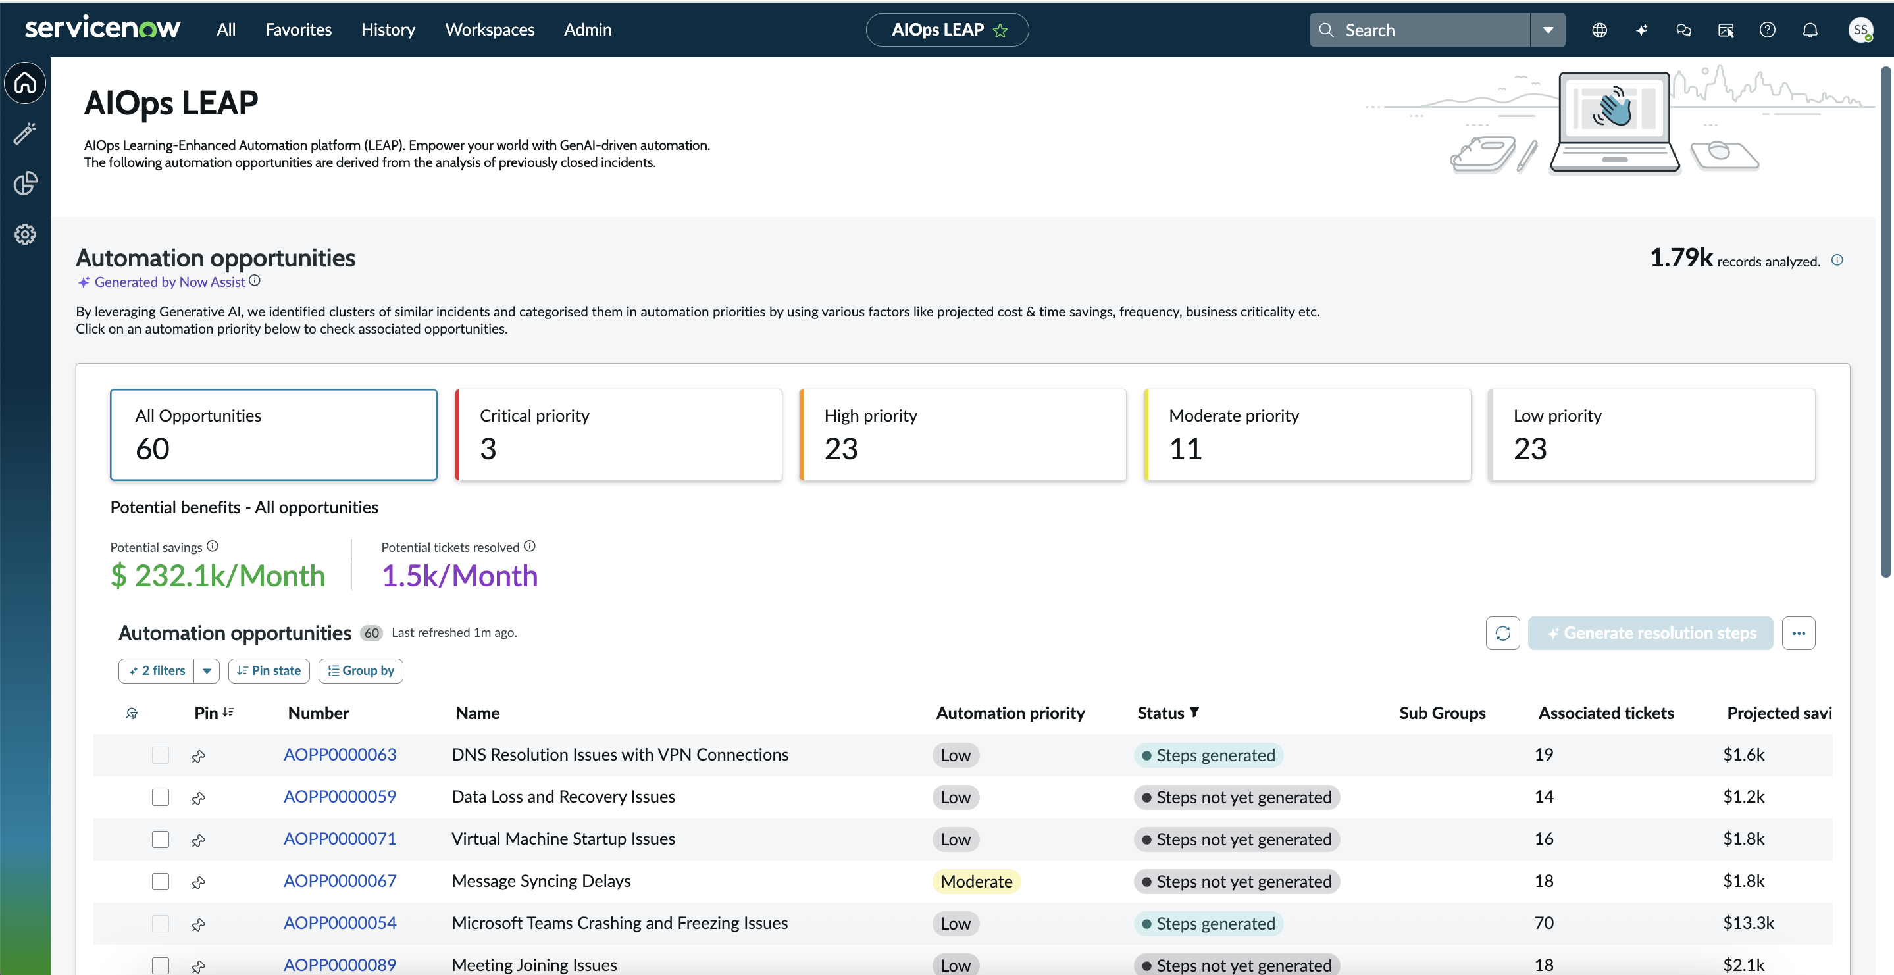This screenshot has width=1894, height=975.
Task: Select the checkbox for AOPP0000071
Action: point(161,839)
